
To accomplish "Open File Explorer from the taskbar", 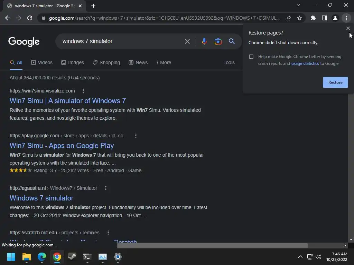I will click(x=26, y=257).
